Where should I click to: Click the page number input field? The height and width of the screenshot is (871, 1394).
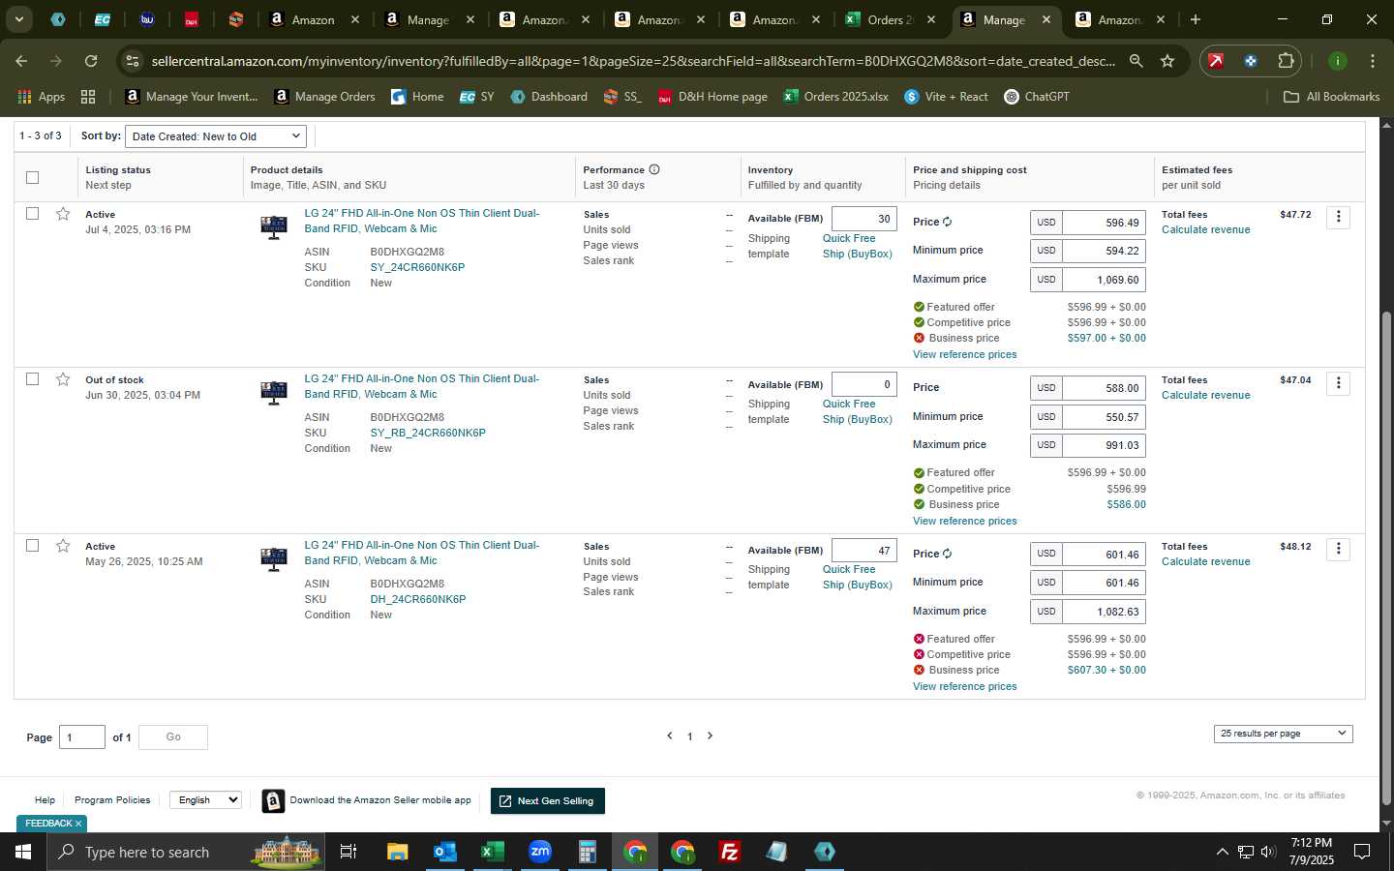click(x=82, y=737)
